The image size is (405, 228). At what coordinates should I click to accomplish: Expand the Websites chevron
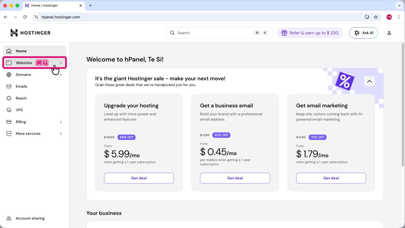pyautogui.click(x=61, y=63)
